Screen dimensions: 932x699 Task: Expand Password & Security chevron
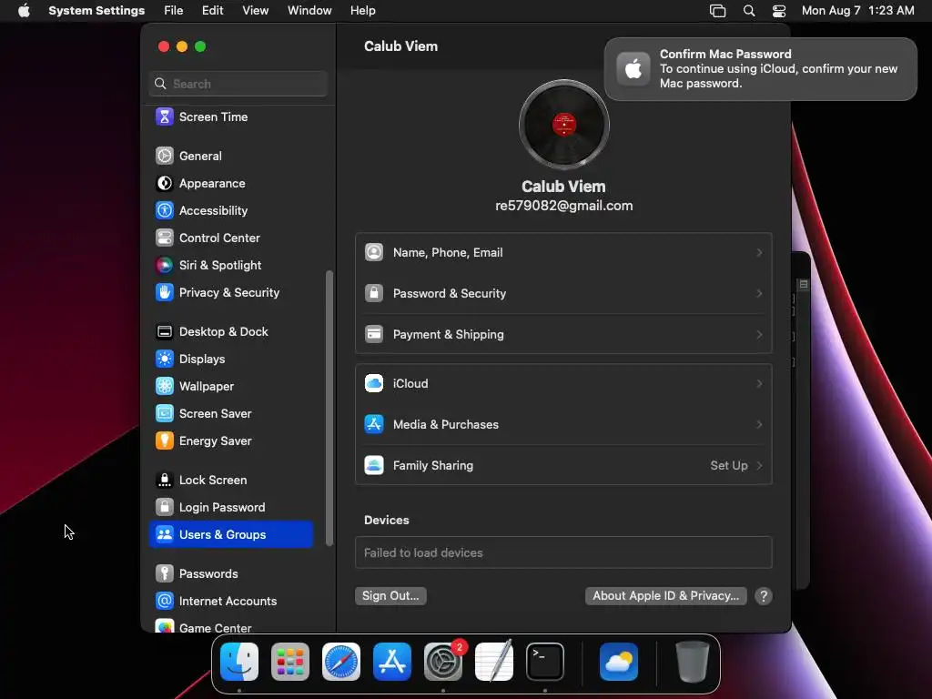(x=759, y=294)
